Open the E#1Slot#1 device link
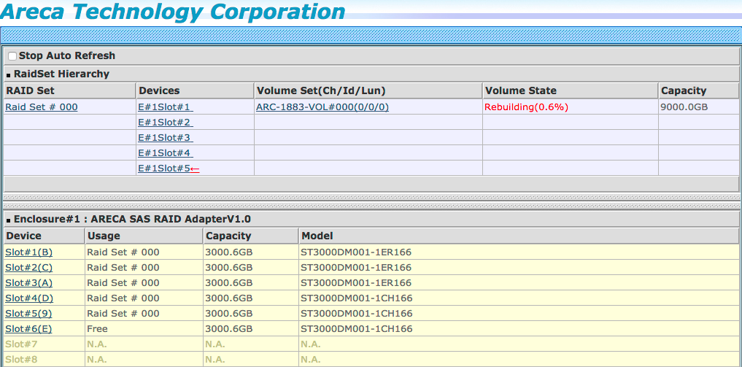 click(x=165, y=107)
